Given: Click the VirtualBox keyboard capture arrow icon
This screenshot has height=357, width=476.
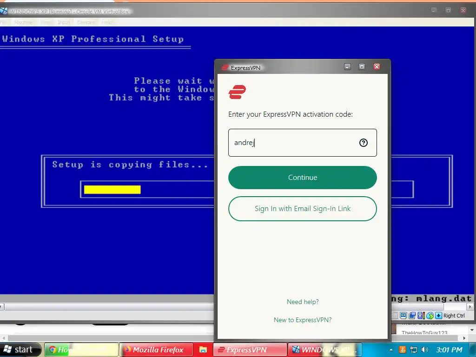Looking at the screenshot, I should pos(438,316).
